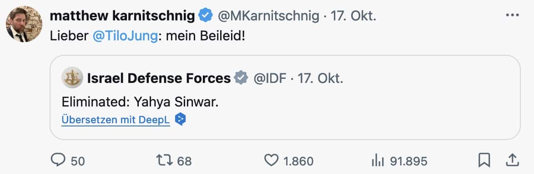Click the @TiloJung mention link

pos(126,36)
